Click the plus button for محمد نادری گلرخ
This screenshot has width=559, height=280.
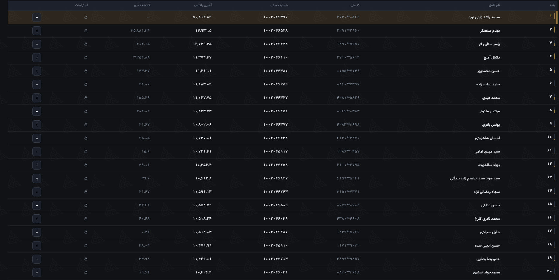tap(37, 219)
